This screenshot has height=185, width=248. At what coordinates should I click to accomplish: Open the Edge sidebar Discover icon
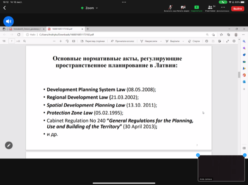tap(244, 48)
